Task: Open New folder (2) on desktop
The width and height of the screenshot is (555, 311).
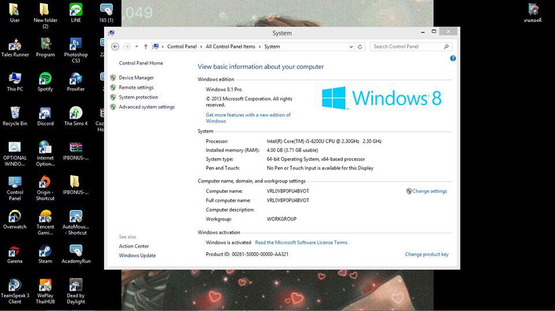Action: pyautogui.click(x=45, y=15)
